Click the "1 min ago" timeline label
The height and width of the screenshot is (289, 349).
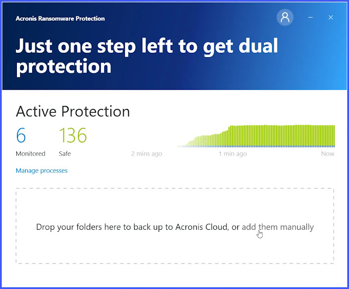coord(233,153)
